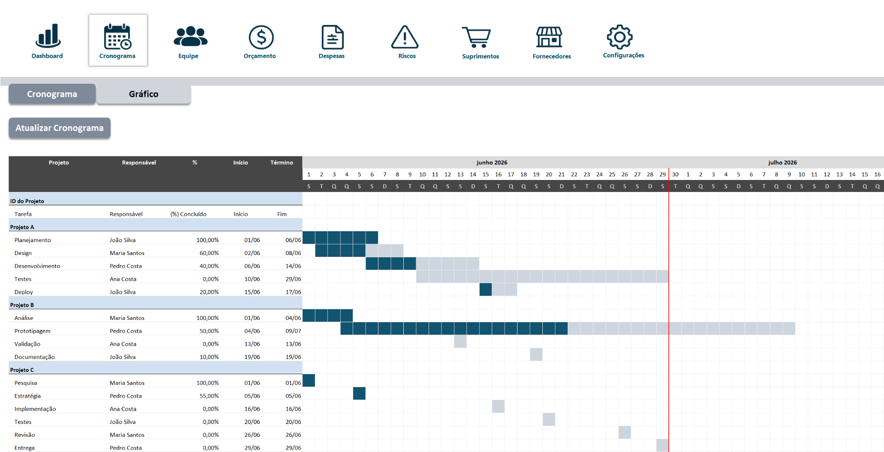Click the Validação Gantt cell on June 13
884x452 pixels.
coord(460,342)
